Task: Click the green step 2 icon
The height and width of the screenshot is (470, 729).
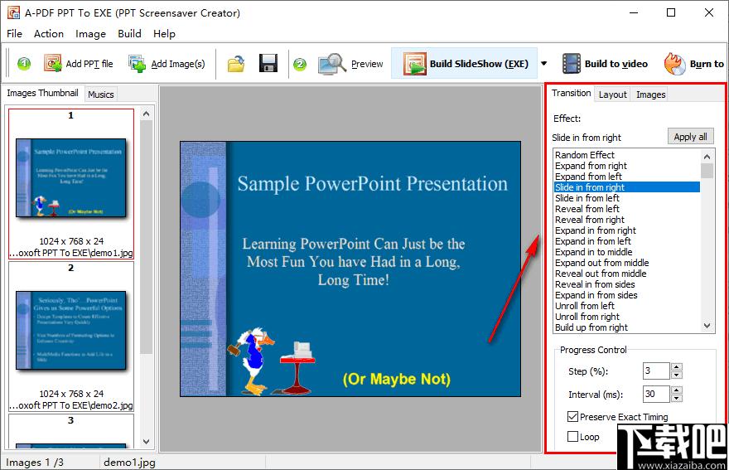Action: [x=300, y=64]
